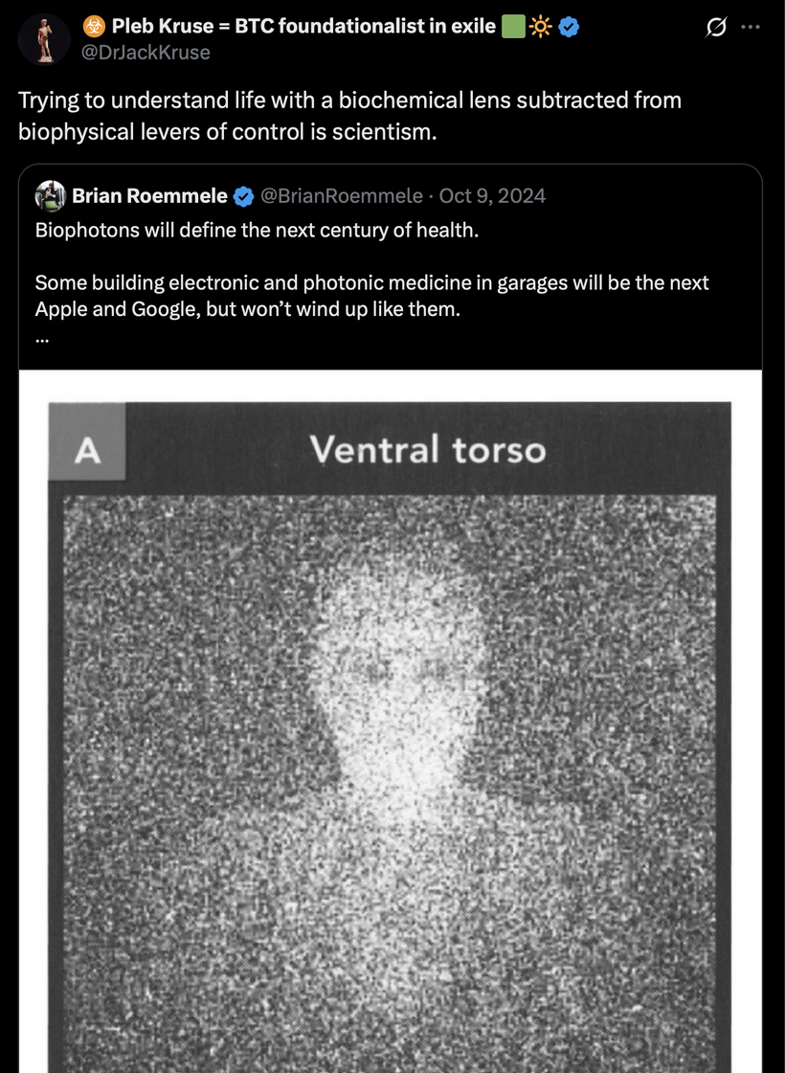Click the main post text about scientism
This screenshot has width=785, height=1073.
[349, 115]
